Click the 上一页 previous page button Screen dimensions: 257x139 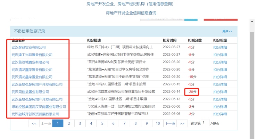(45, 123)
